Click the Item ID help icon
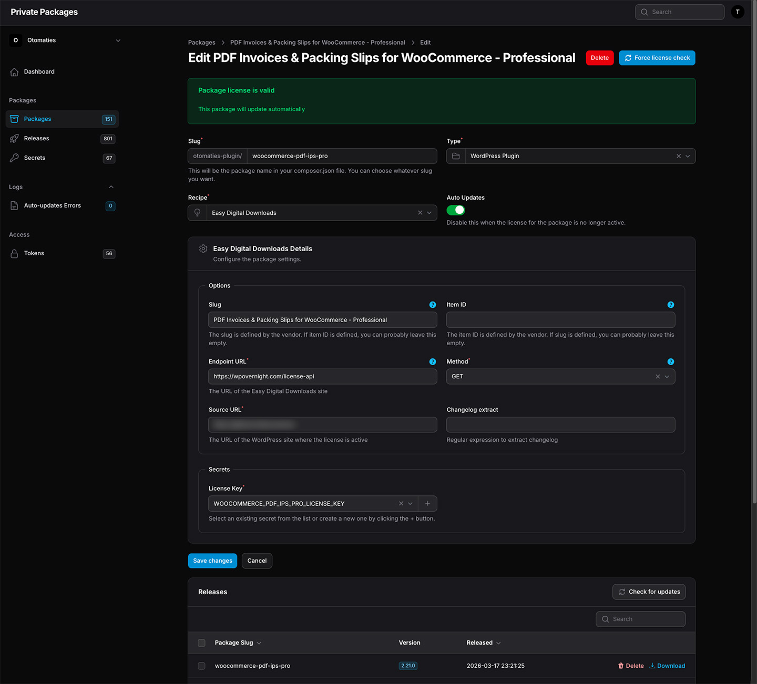 pos(671,305)
